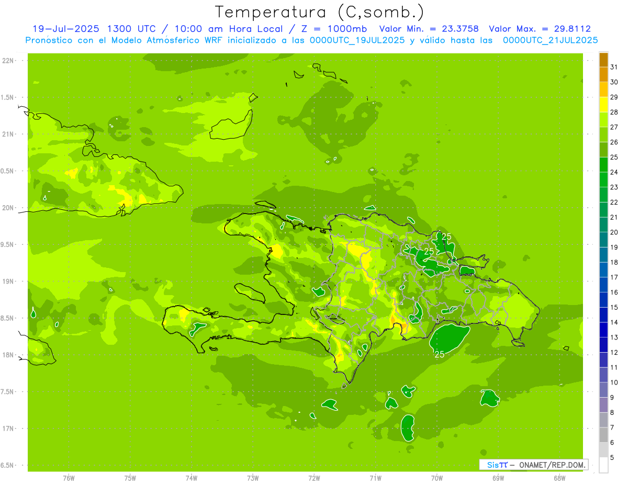Click the yellow legend swatch between 28 and 29
Image resolution: width=628 pixels, height=485 pixels.
coord(603,105)
